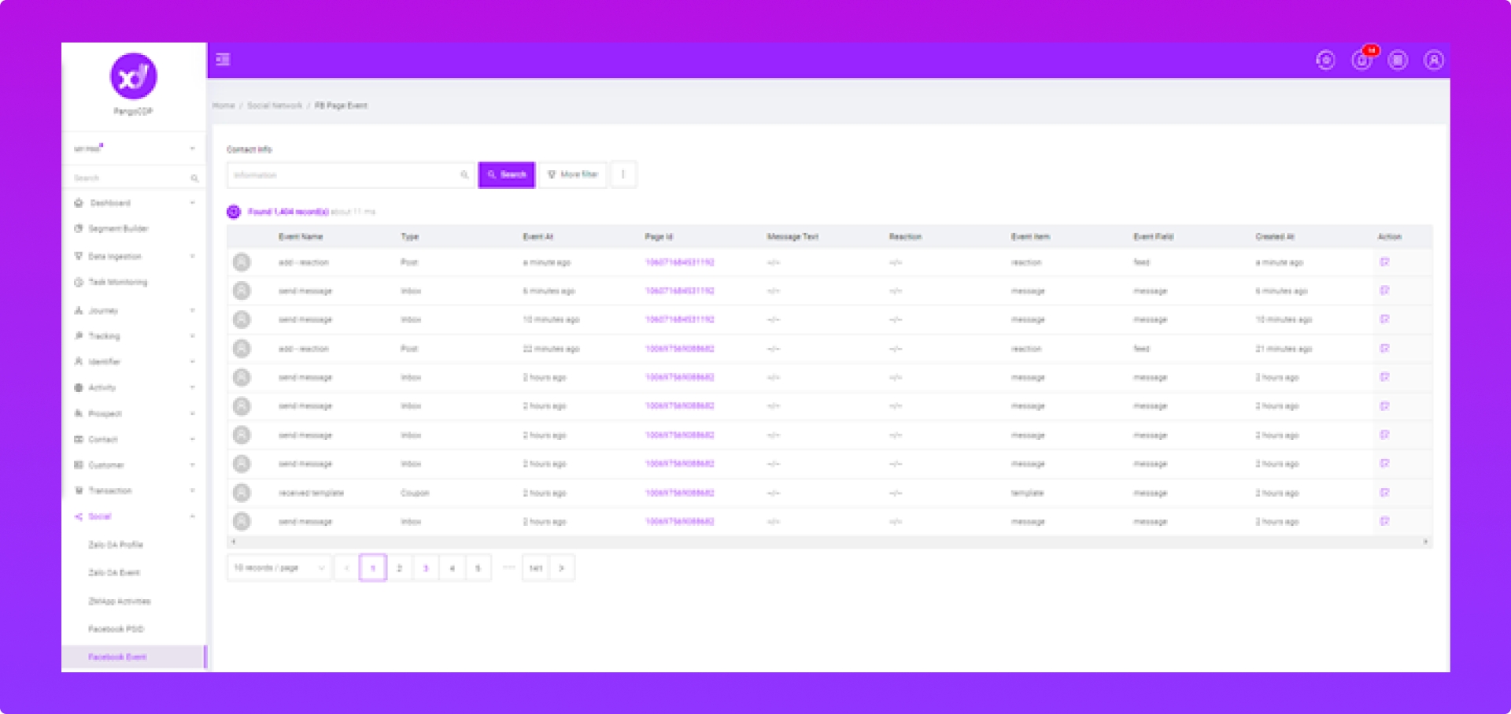This screenshot has height=714, width=1511.
Task: Open the notification bell with red badge
Action: click(1361, 60)
